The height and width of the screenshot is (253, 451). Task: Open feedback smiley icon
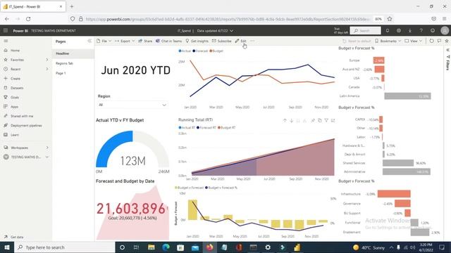(433, 30)
